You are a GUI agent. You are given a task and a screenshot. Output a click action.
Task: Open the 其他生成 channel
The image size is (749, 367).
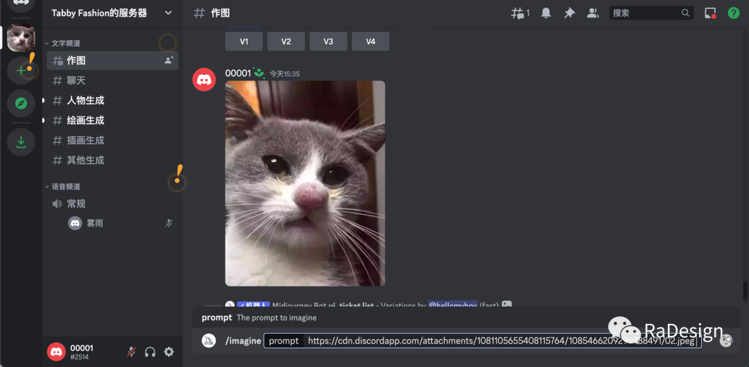pyautogui.click(x=112, y=160)
